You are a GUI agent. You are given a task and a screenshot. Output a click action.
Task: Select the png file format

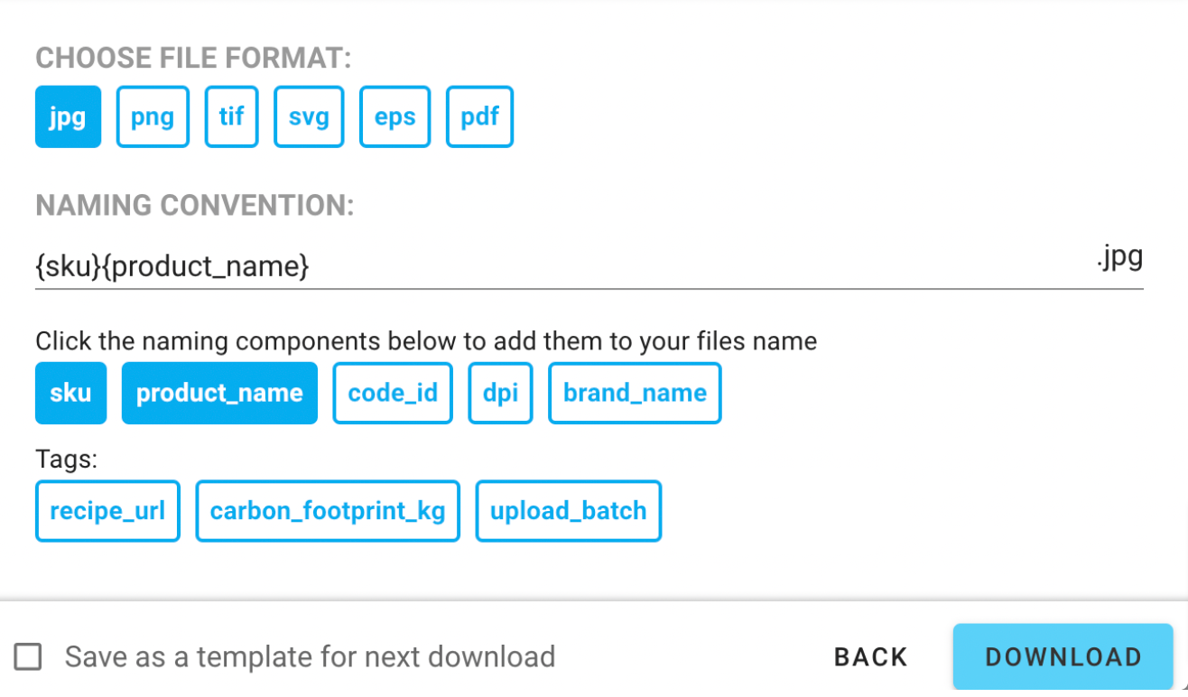[x=152, y=116]
